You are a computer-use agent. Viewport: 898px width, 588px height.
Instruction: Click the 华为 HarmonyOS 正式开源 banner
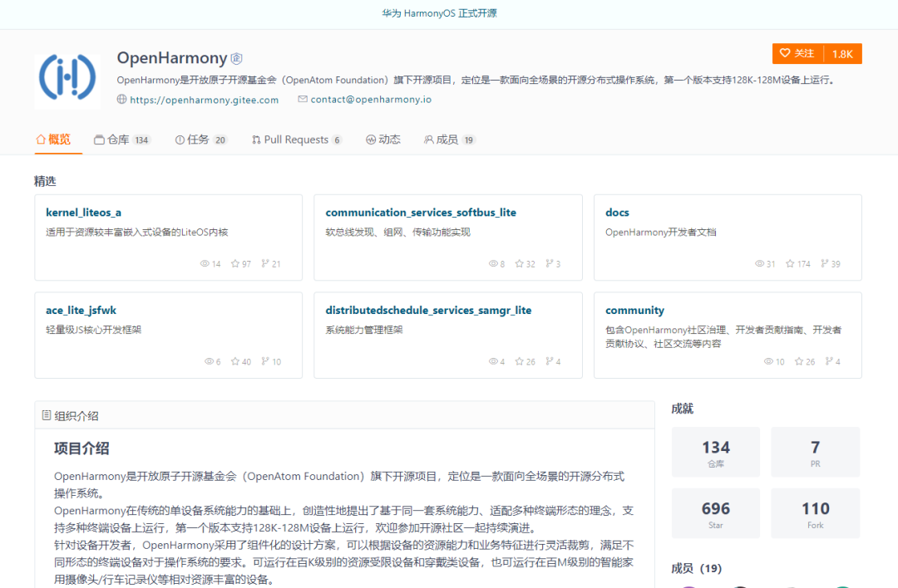click(439, 13)
